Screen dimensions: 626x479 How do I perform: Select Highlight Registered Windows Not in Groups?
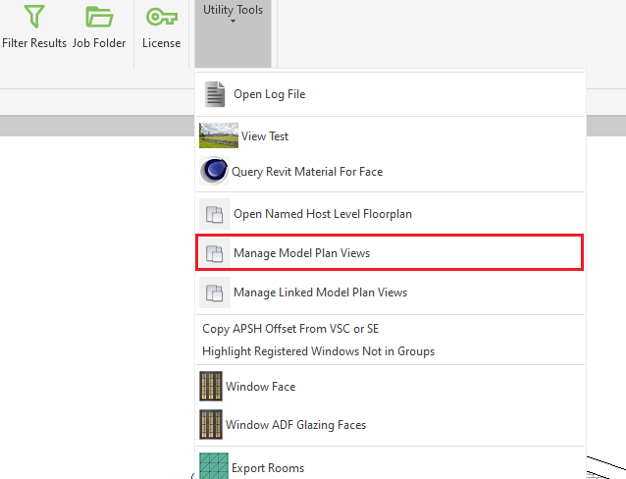(318, 350)
